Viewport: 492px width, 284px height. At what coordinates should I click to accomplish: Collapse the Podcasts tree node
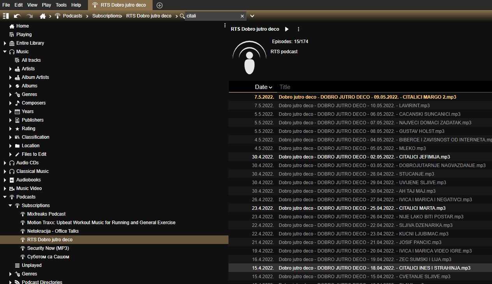point(5,197)
